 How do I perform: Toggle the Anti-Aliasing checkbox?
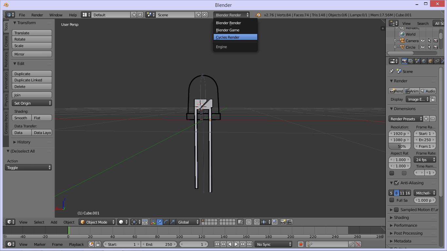point(396,183)
